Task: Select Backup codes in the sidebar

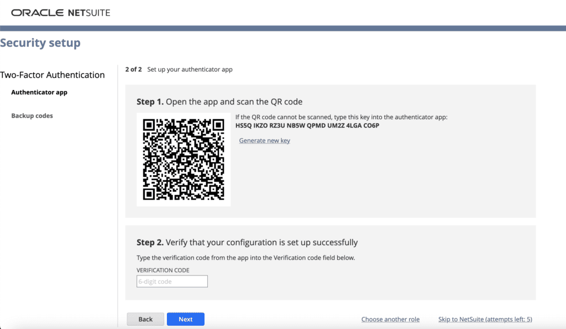Action: pyautogui.click(x=32, y=115)
